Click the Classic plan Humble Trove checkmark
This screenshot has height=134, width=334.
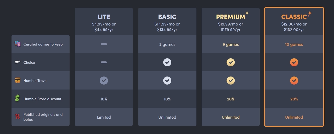tap(294, 81)
